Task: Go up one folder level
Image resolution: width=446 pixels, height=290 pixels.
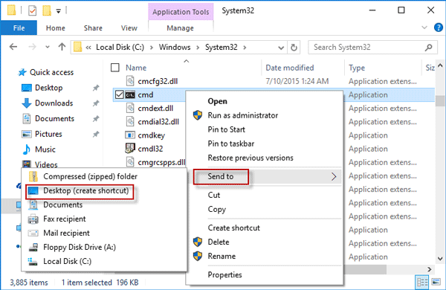Action: click(62, 47)
